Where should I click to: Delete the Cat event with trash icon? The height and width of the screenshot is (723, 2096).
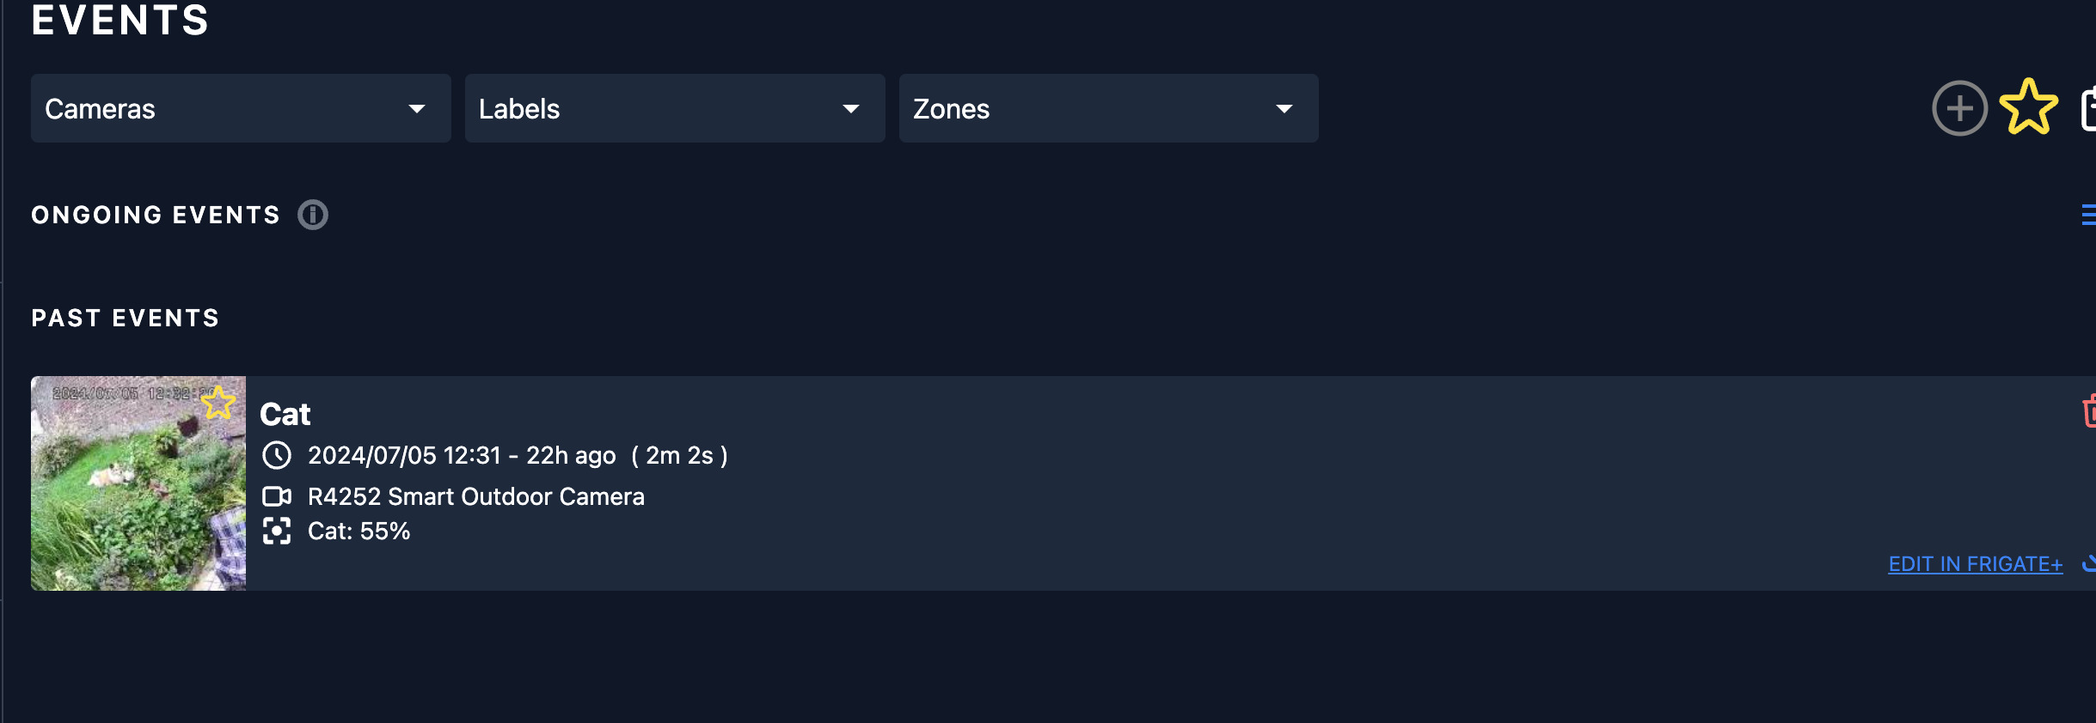tap(2089, 411)
